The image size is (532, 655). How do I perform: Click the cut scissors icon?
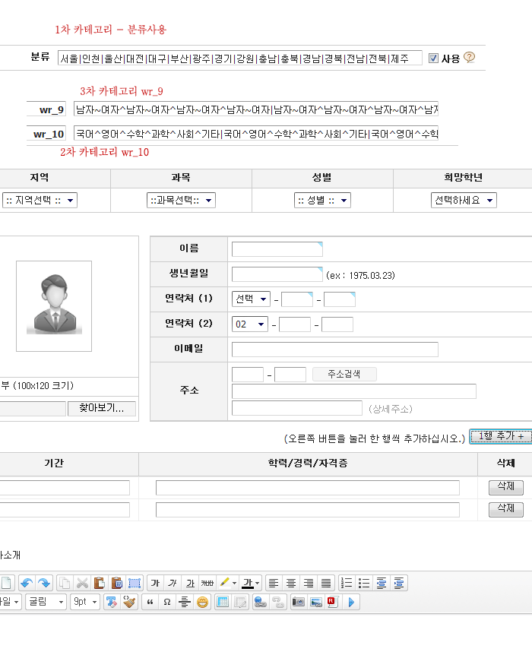pos(82,584)
